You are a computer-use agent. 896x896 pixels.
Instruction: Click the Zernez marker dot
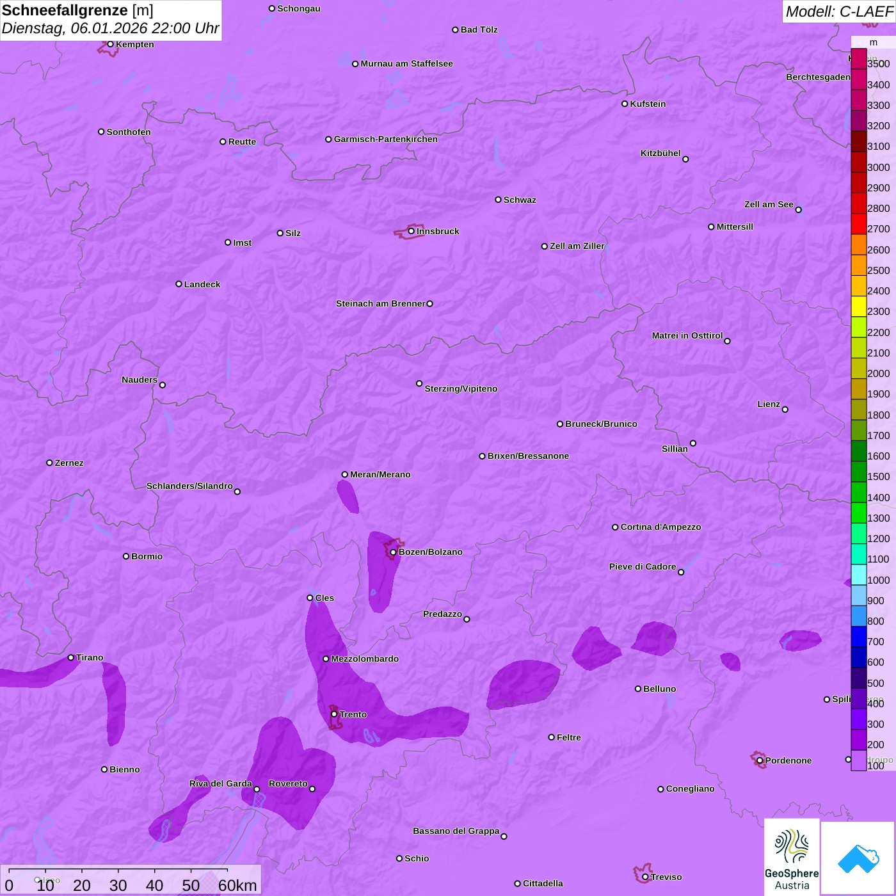pyautogui.click(x=49, y=463)
